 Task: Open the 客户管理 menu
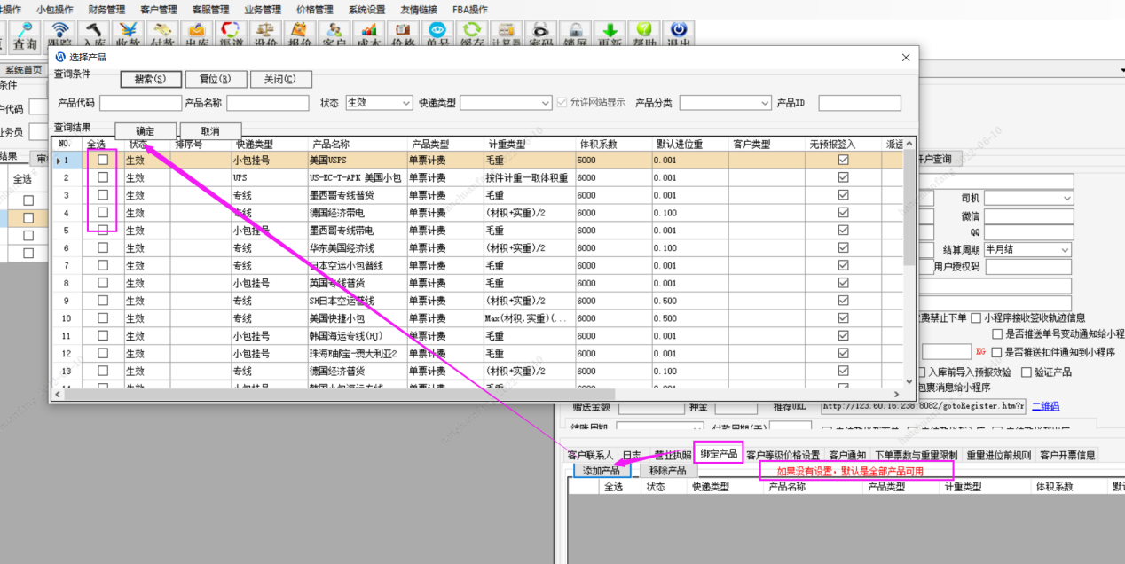[158, 10]
